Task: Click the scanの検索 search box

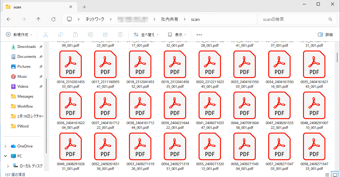Action: tap(294, 19)
